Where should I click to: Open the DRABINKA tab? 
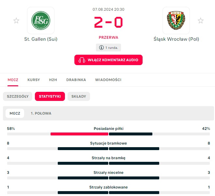pyautogui.click(x=76, y=80)
